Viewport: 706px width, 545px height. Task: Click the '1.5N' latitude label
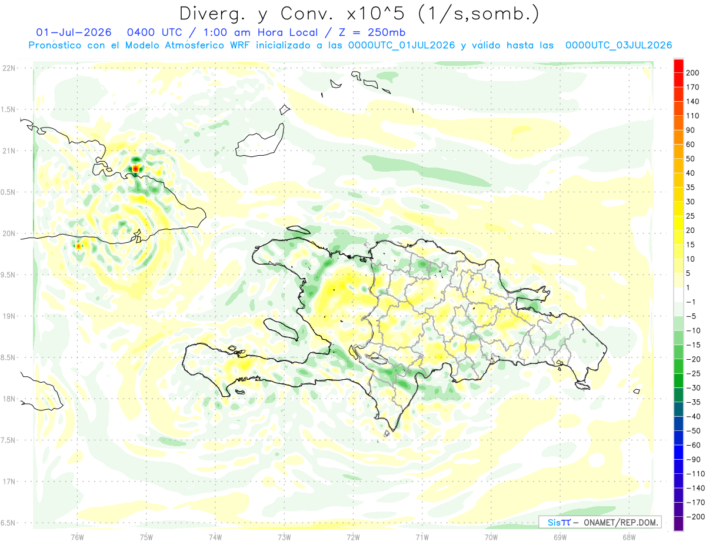pos(8,109)
